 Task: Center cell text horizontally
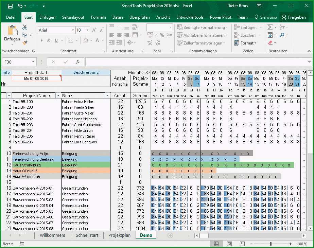(119, 35)
